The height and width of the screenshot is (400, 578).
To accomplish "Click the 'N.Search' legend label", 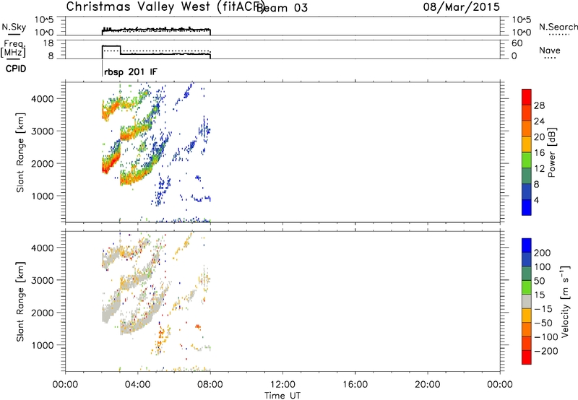I will (x=558, y=27).
